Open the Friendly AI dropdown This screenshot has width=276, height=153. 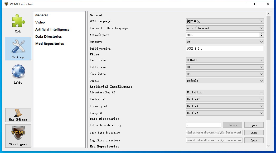(225, 106)
